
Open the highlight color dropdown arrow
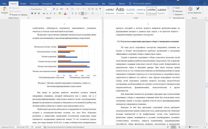click(62, 13)
